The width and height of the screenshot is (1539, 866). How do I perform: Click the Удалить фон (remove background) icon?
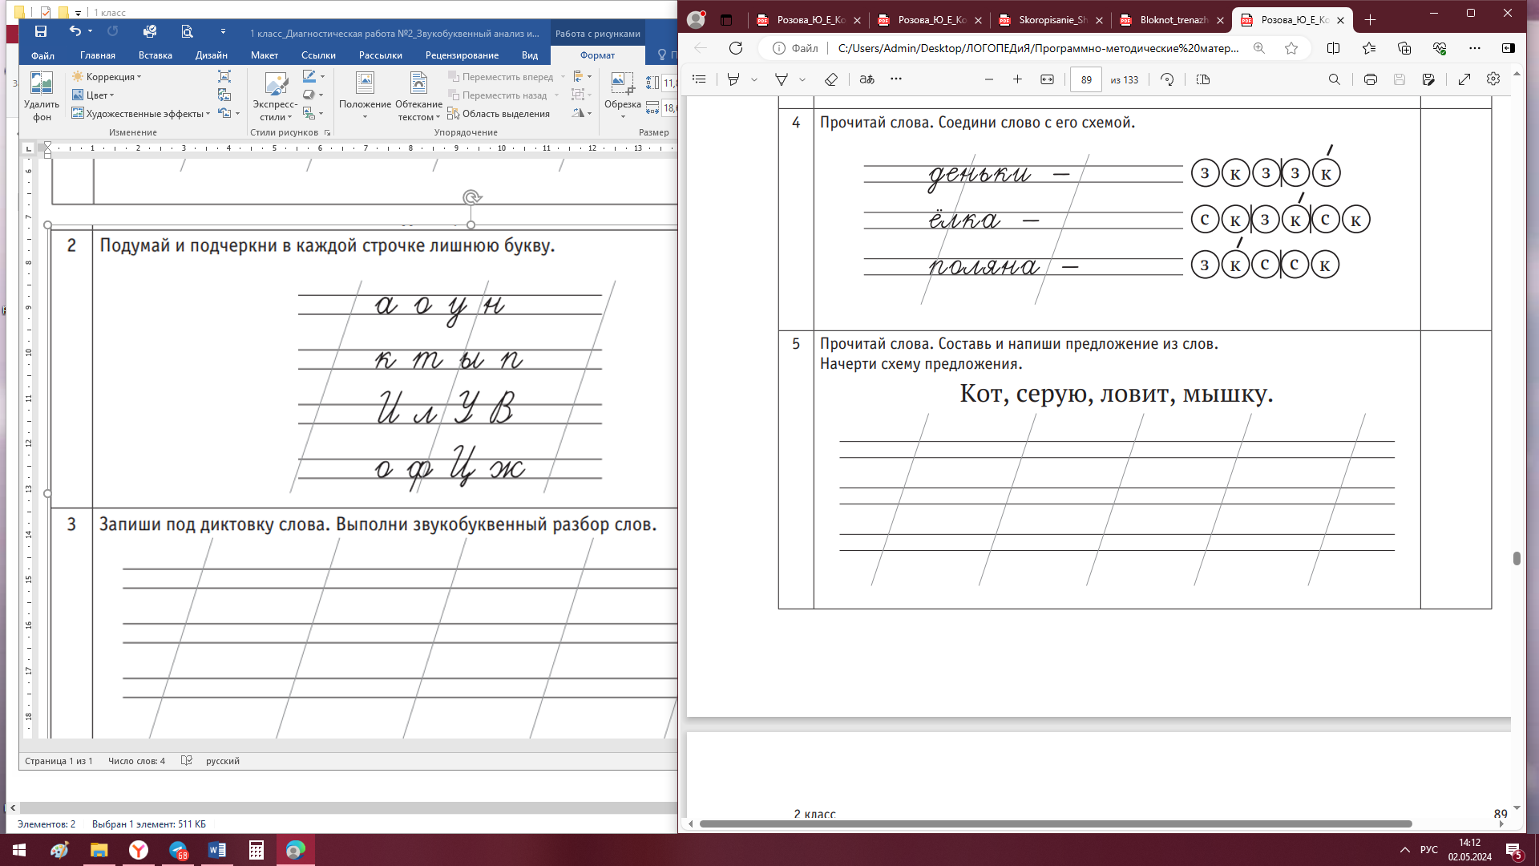click(x=41, y=95)
